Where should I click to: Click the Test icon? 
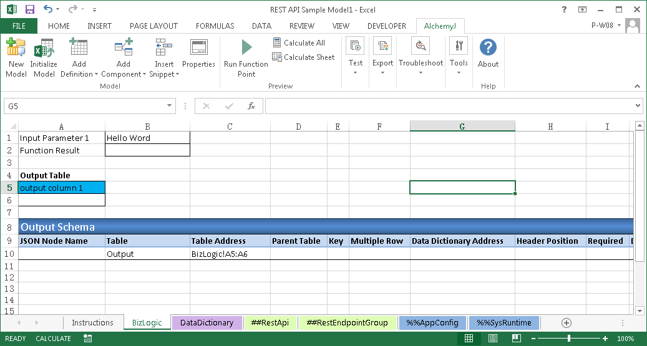click(355, 46)
